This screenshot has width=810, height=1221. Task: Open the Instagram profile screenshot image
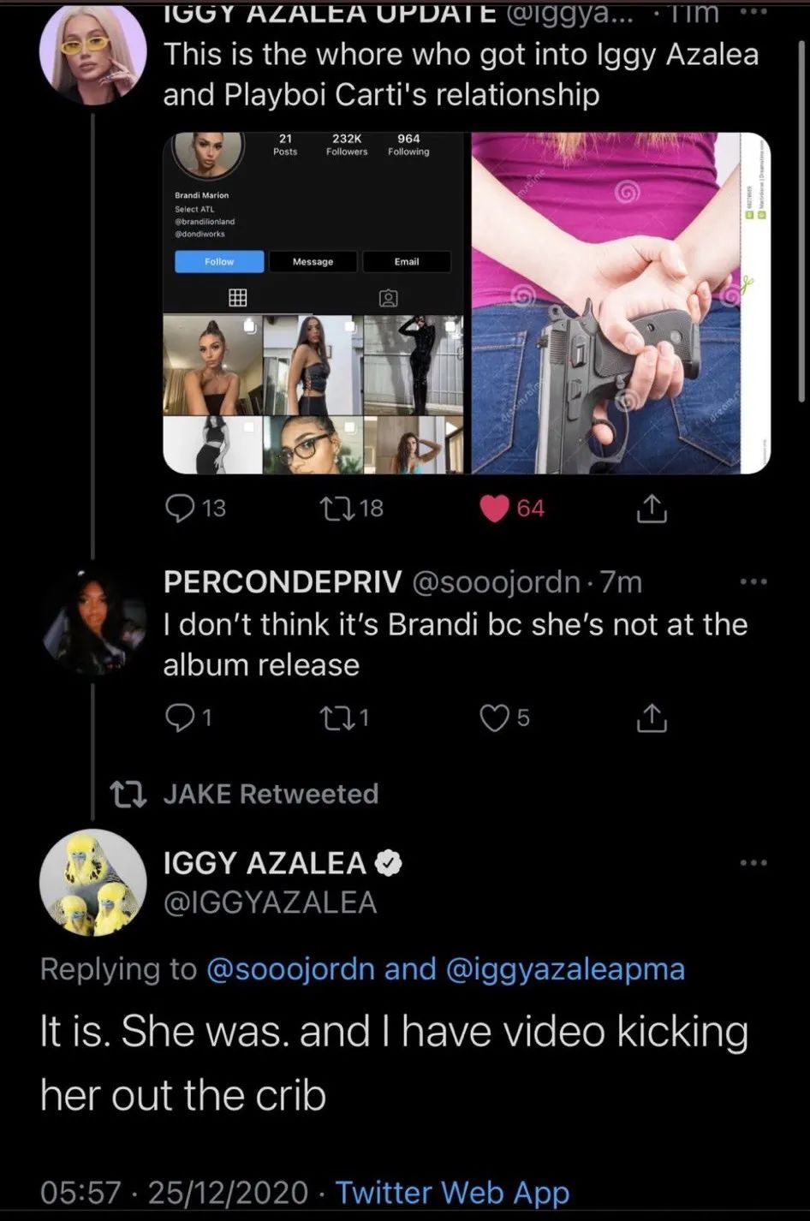[x=313, y=302]
